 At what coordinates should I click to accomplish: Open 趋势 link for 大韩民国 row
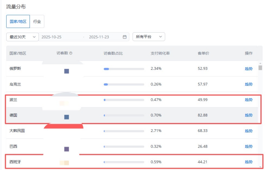248,131
